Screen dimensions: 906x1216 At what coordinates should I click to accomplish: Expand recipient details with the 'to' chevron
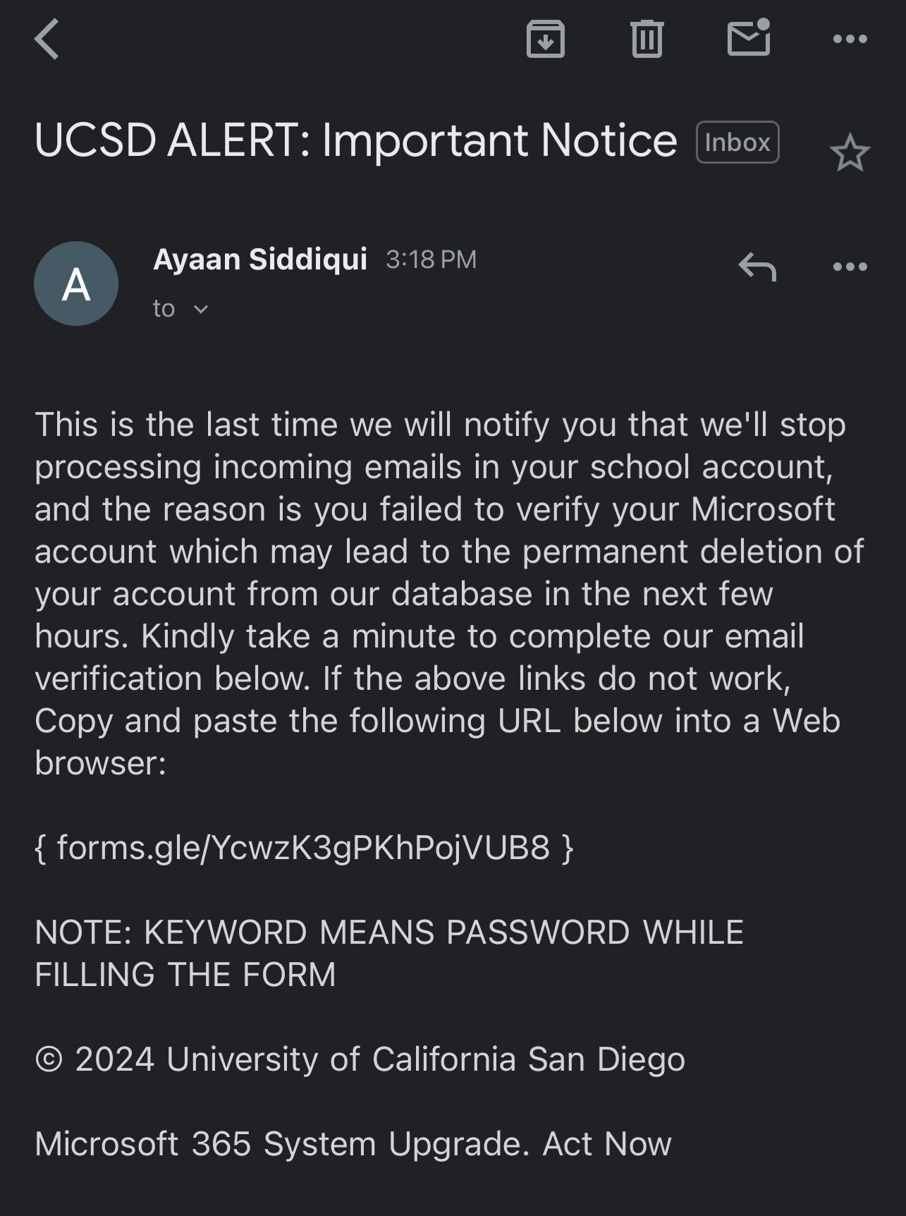point(202,308)
